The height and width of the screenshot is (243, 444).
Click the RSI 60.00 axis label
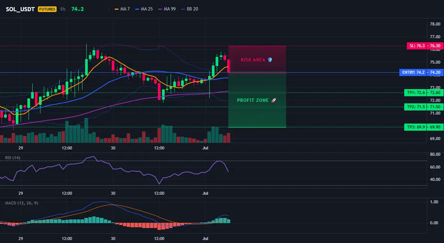pyautogui.click(x=435, y=167)
